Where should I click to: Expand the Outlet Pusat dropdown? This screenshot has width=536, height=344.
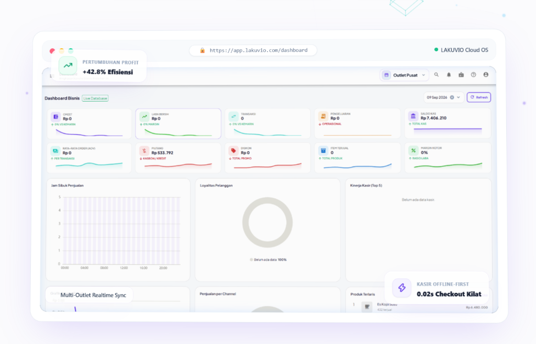pos(405,75)
